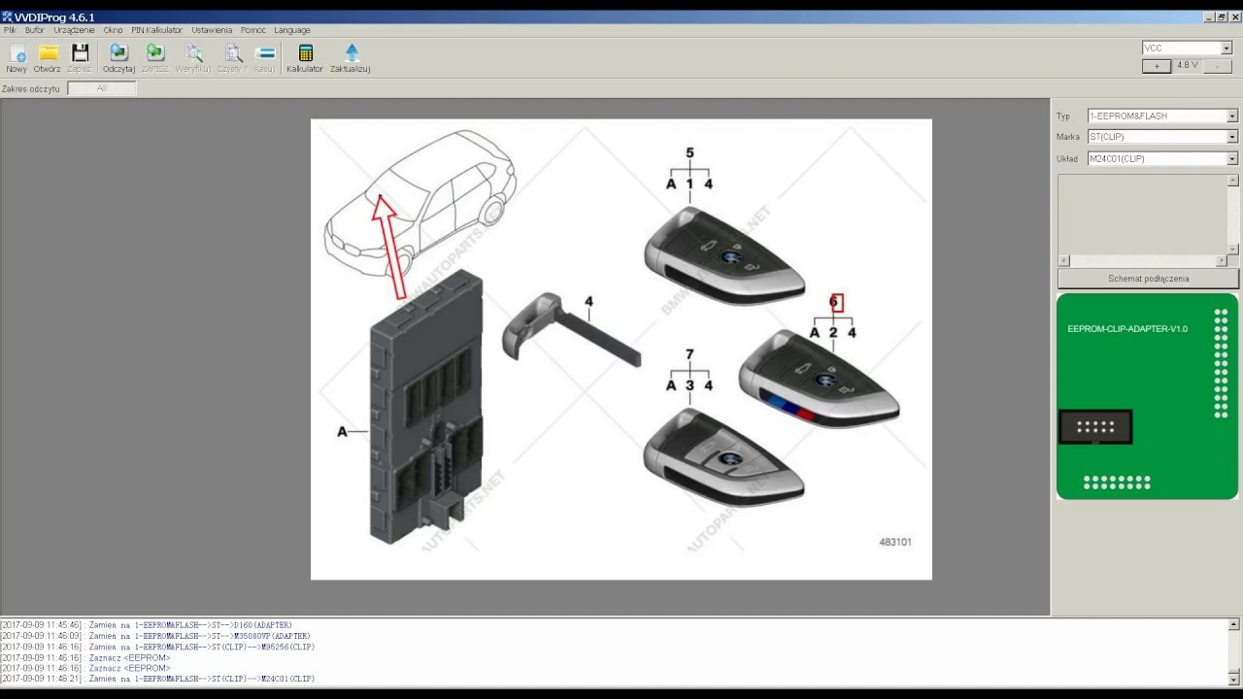Increase voltage with the plus button
The height and width of the screenshot is (699, 1243).
point(1156,66)
